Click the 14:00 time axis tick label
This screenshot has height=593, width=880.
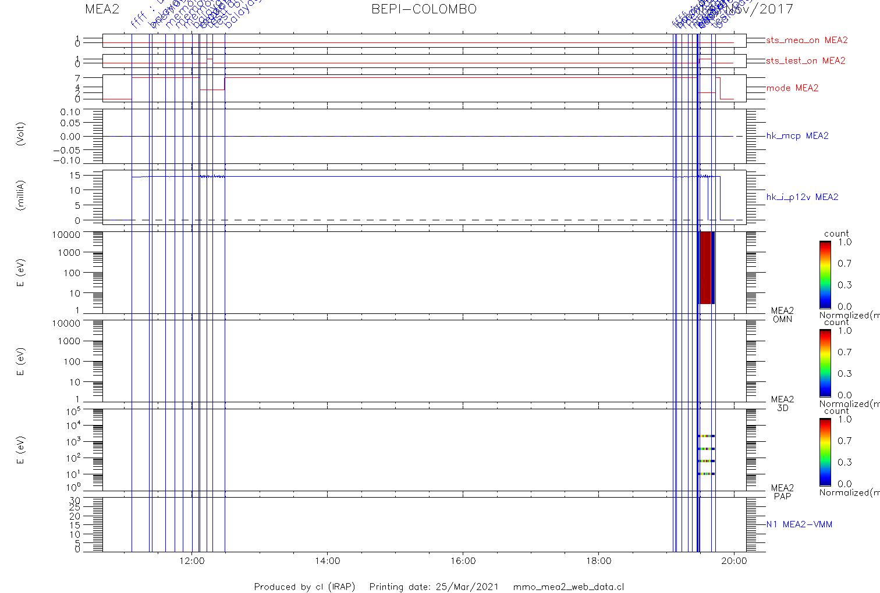tap(327, 561)
